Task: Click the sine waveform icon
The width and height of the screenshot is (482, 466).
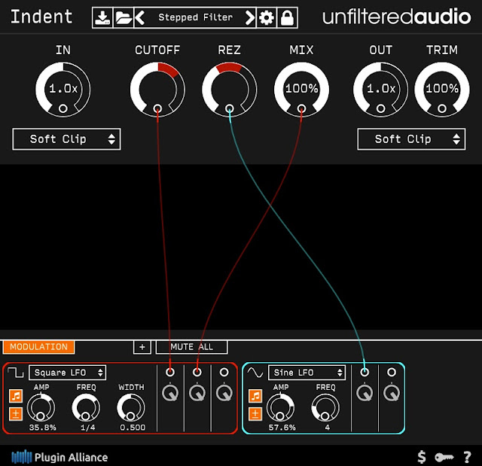Action: pyautogui.click(x=255, y=373)
